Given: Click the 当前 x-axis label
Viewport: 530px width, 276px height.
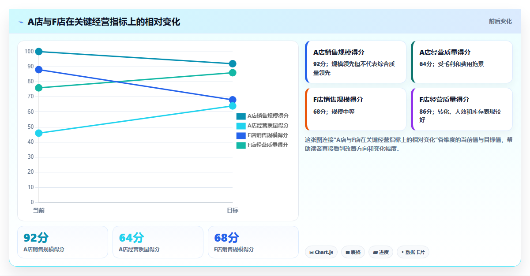Looking at the screenshot, I should [x=39, y=210].
